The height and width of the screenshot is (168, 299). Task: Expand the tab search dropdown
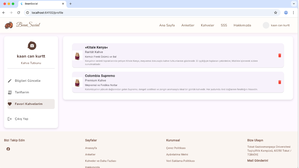pyautogui.click(x=294, y=4)
